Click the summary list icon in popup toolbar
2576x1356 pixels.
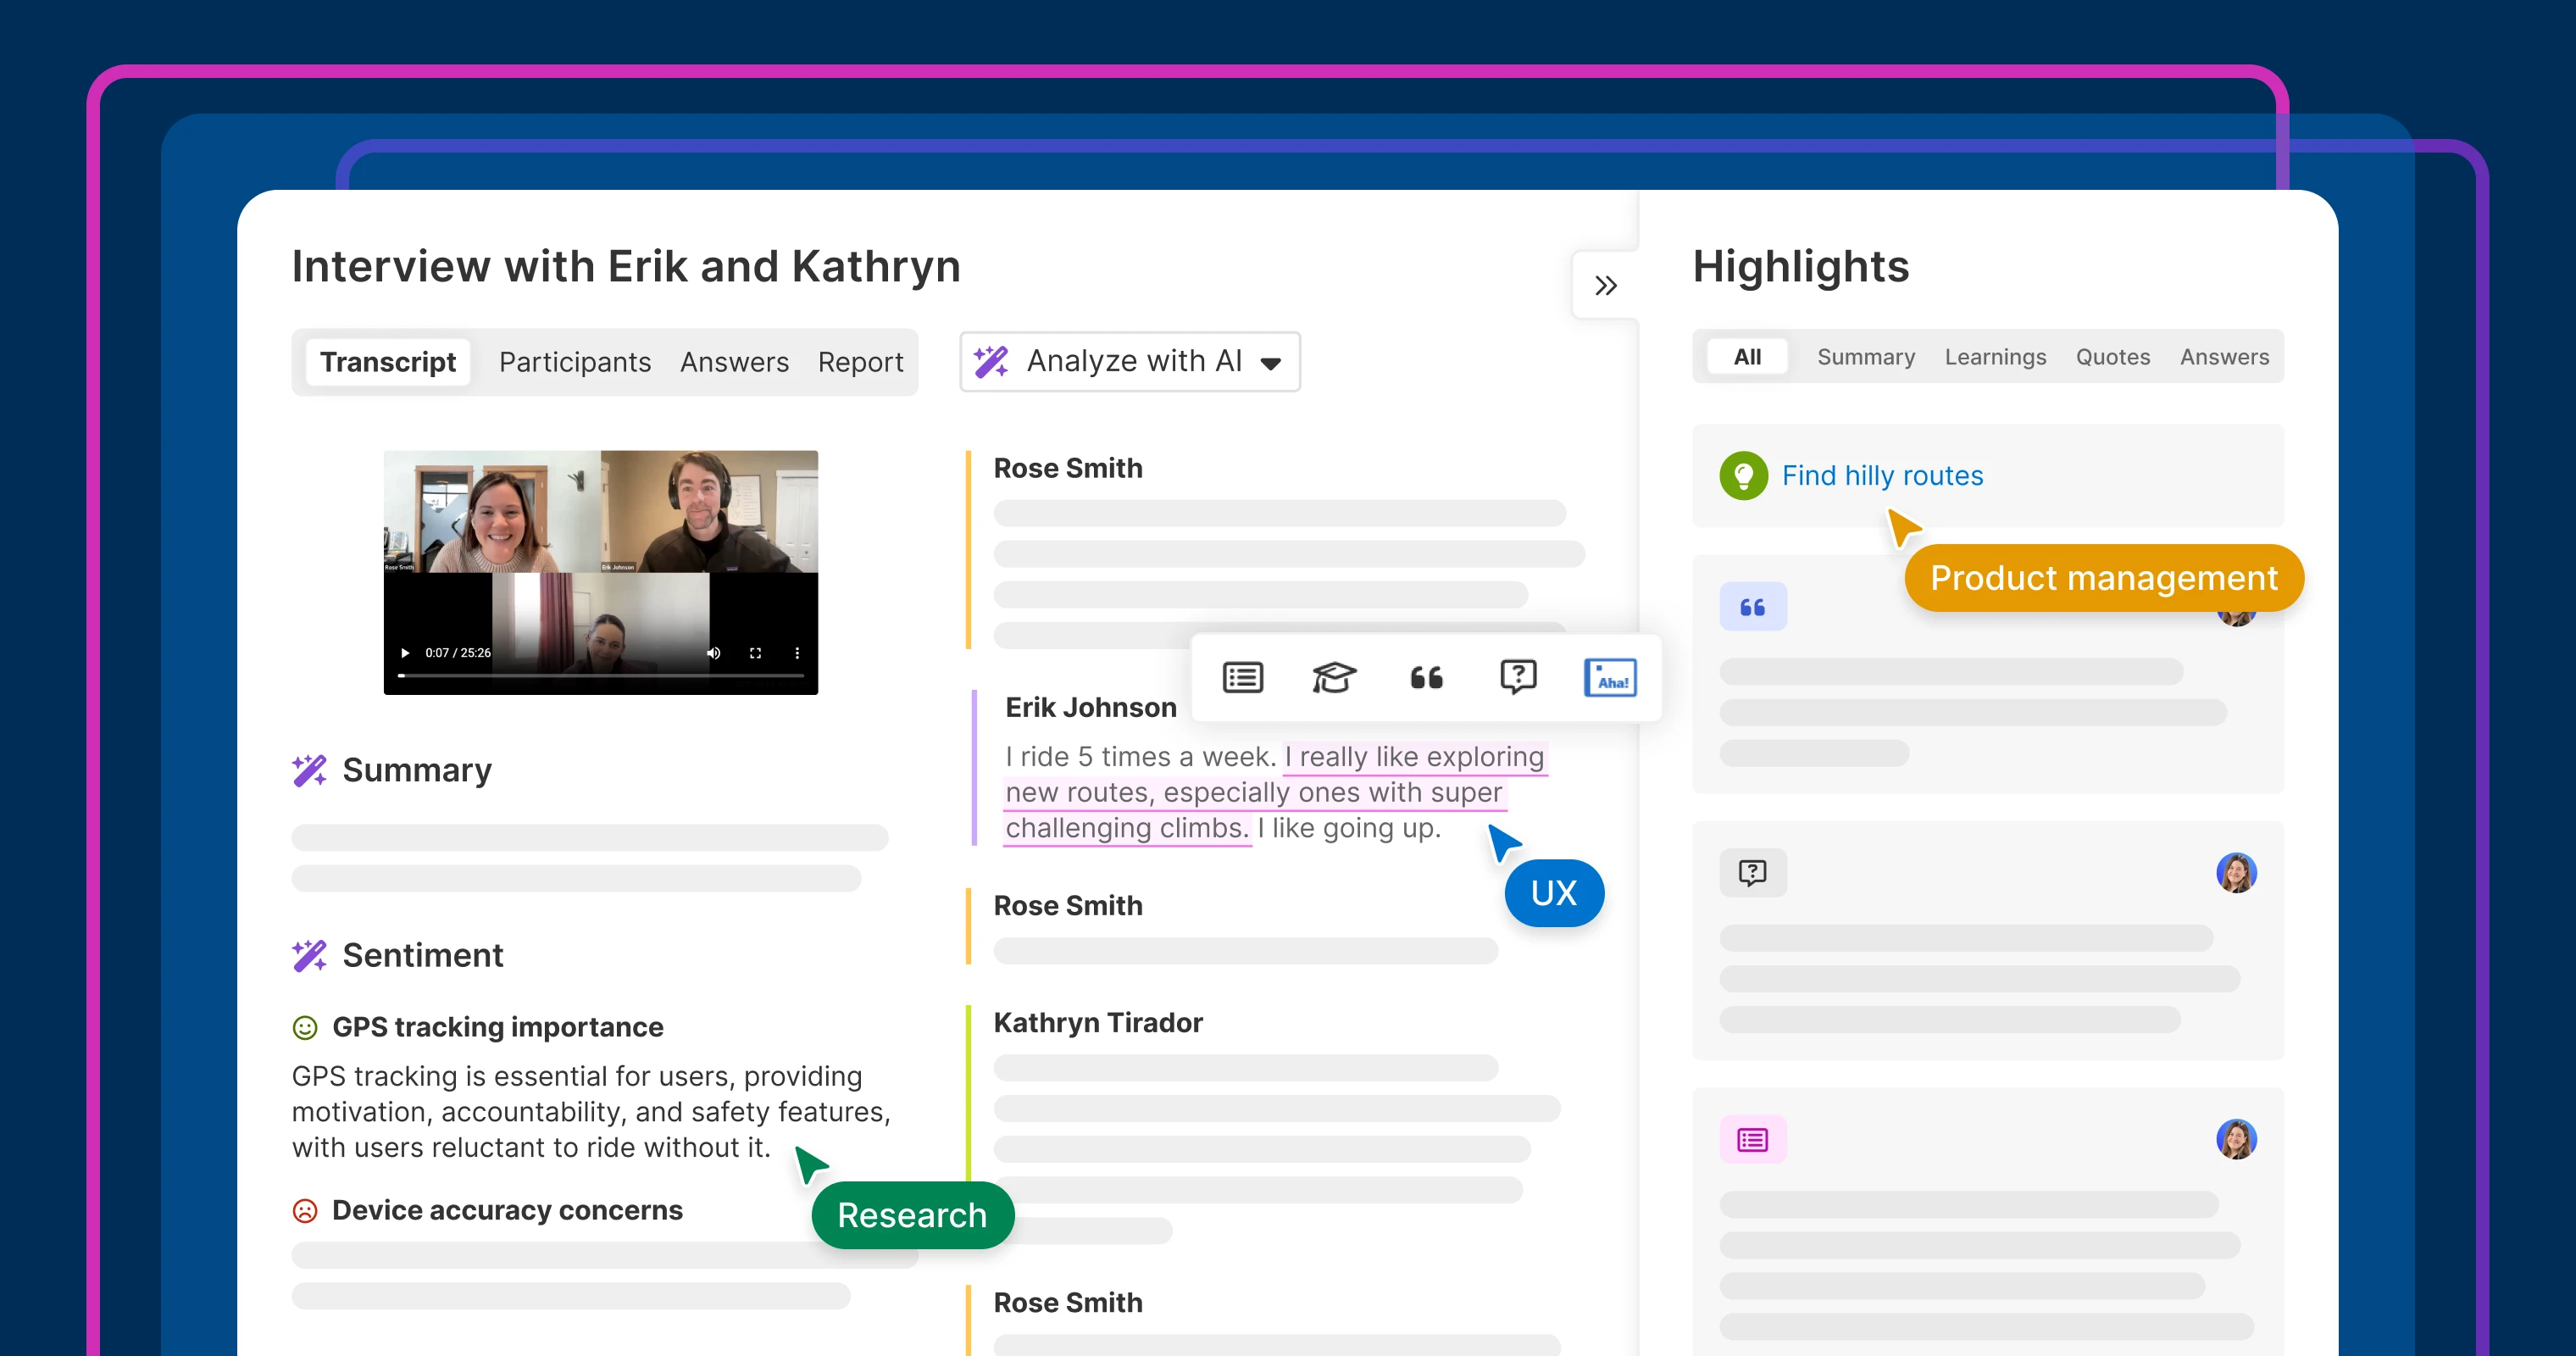pyautogui.click(x=1242, y=677)
